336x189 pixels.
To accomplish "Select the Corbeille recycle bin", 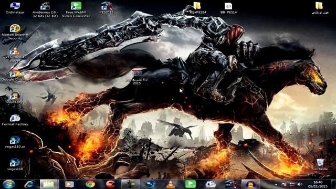I will (x=320, y=164).
